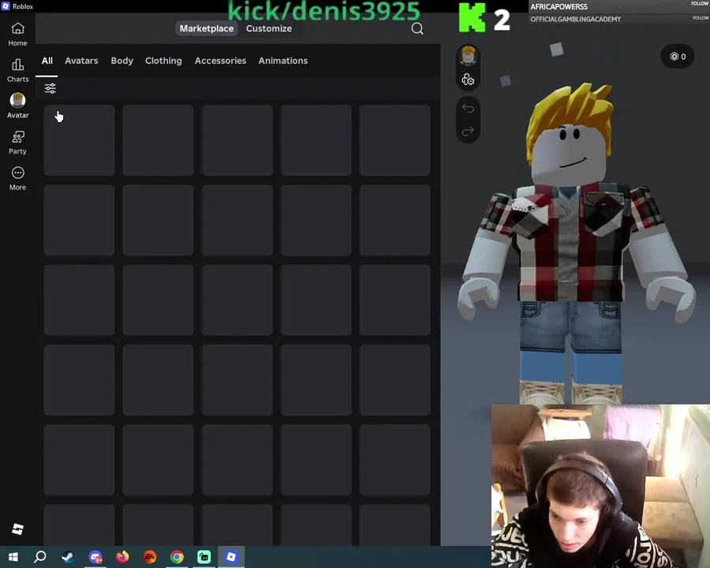710x568 pixels.
Task: Switch to the Marketplace tab
Action: (x=207, y=28)
